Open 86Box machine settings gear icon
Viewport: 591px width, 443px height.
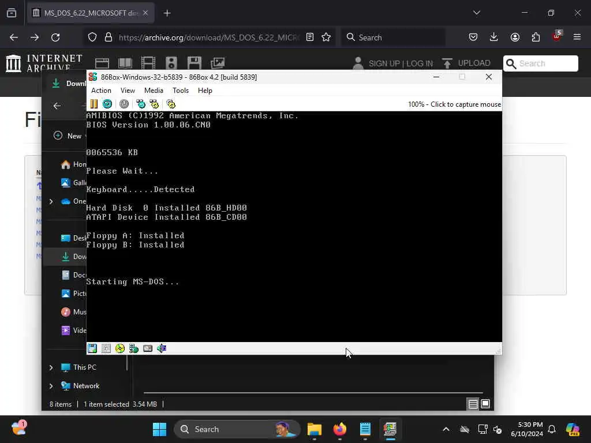171,104
